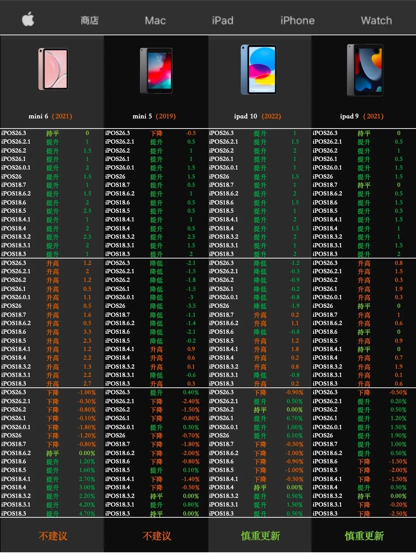Click value 2.5 in mini 6 first-section iPOS18.5 row
The image size is (416, 553).
pos(87,211)
